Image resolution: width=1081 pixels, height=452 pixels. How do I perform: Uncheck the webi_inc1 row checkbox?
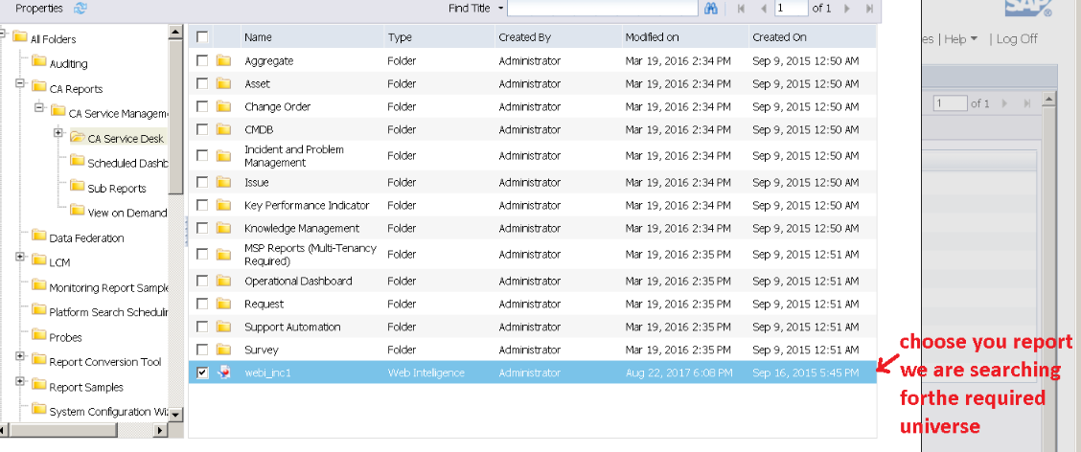(202, 373)
